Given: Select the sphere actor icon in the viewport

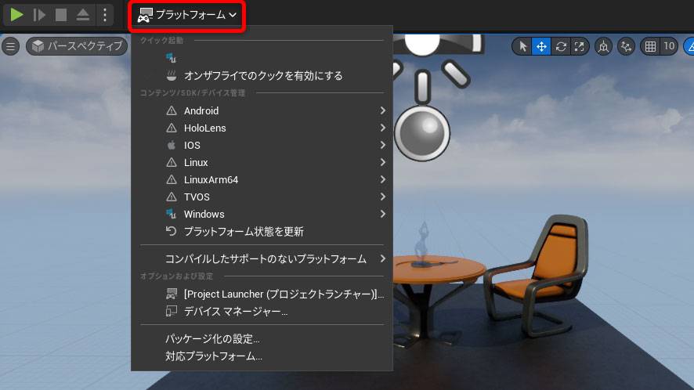Looking at the screenshot, I should (x=422, y=133).
